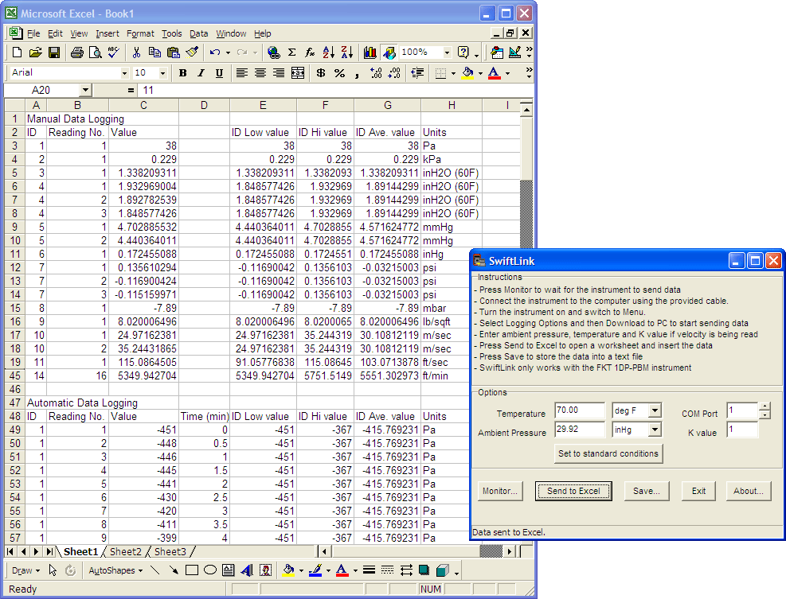
Task: Click Set to standard conditions button
Action: point(608,453)
